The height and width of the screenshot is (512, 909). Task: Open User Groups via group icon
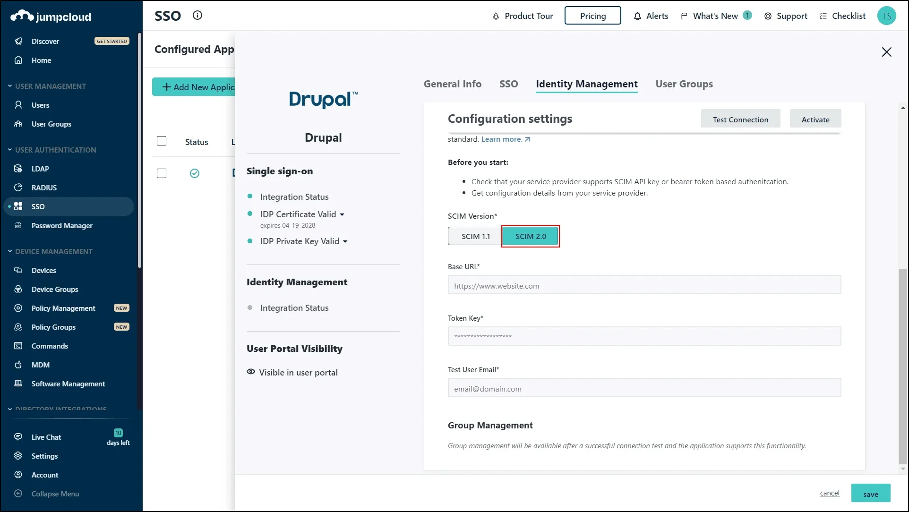click(18, 124)
